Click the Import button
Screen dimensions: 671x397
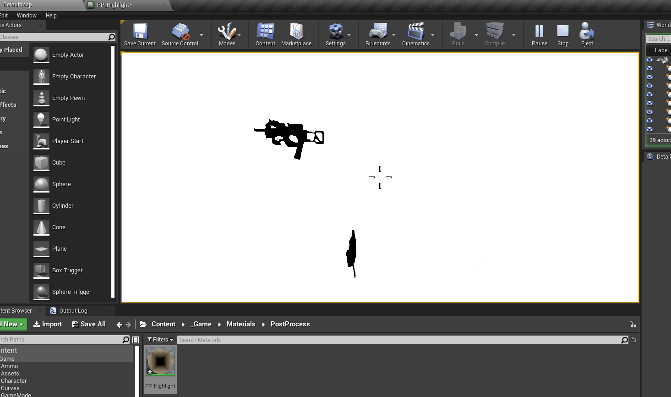48,324
